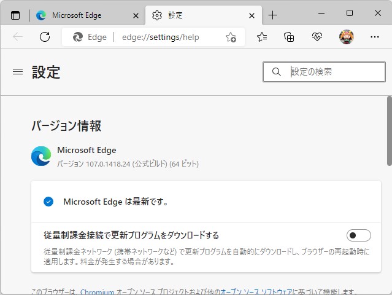Close the Microsoft Edge tab
Screen dimensions: 392x295
(136, 16)
